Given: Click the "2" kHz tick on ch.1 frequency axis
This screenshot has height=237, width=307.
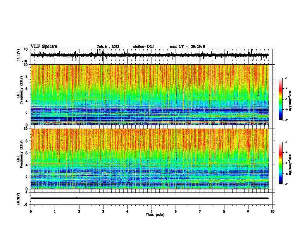Looking at the screenshot, I should pyautogui.click(x=27, y=113).
